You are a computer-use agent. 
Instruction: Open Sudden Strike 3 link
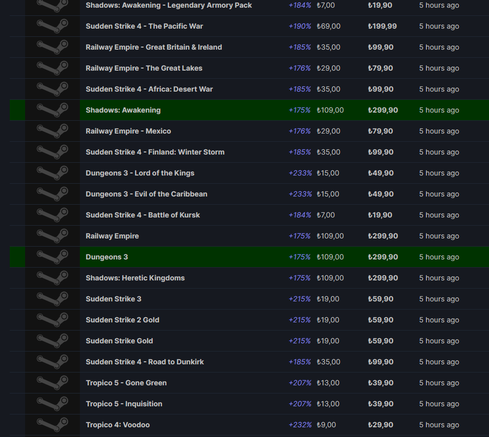114,299
